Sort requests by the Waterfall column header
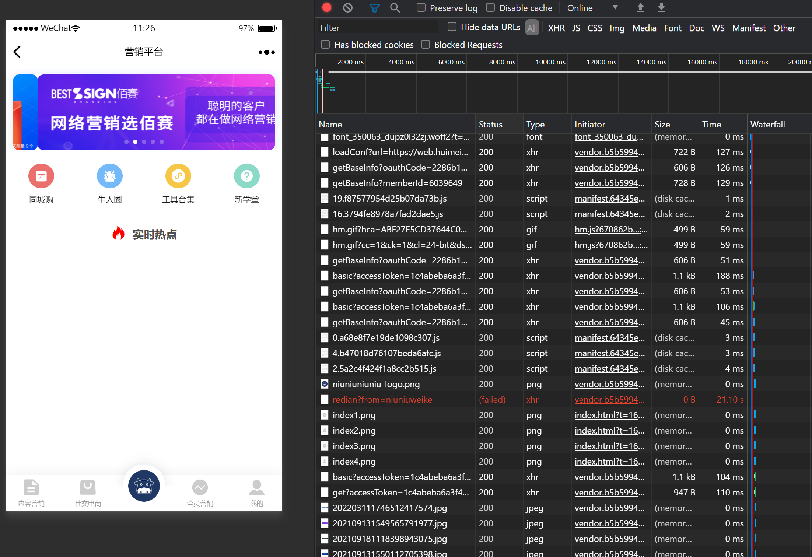Image resolution: width=812 pixels, height=557 pixels. coord(767,125)
